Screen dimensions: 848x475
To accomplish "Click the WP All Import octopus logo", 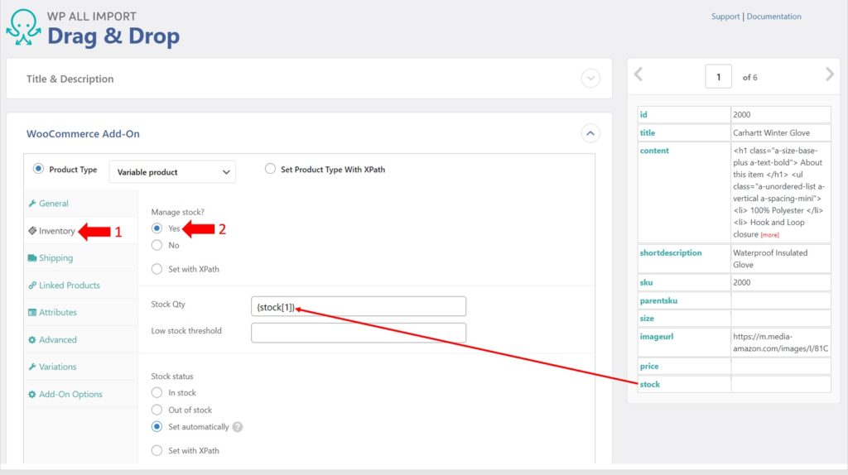I will pos(23,27).
